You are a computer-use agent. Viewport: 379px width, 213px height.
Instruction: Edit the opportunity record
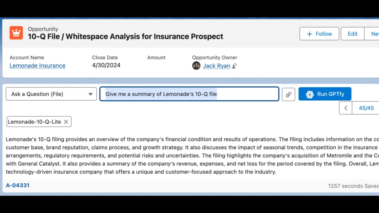[x=352, y=33]
